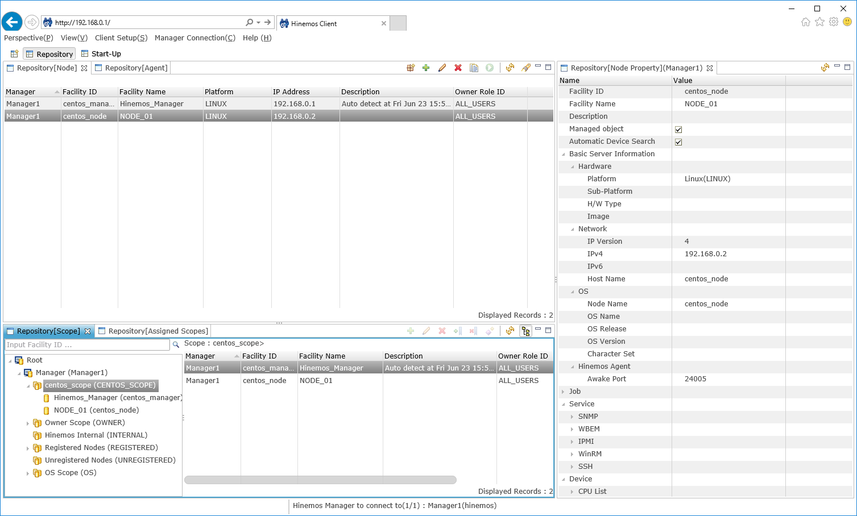Click the smiley feedback icon

click(847, 22)
